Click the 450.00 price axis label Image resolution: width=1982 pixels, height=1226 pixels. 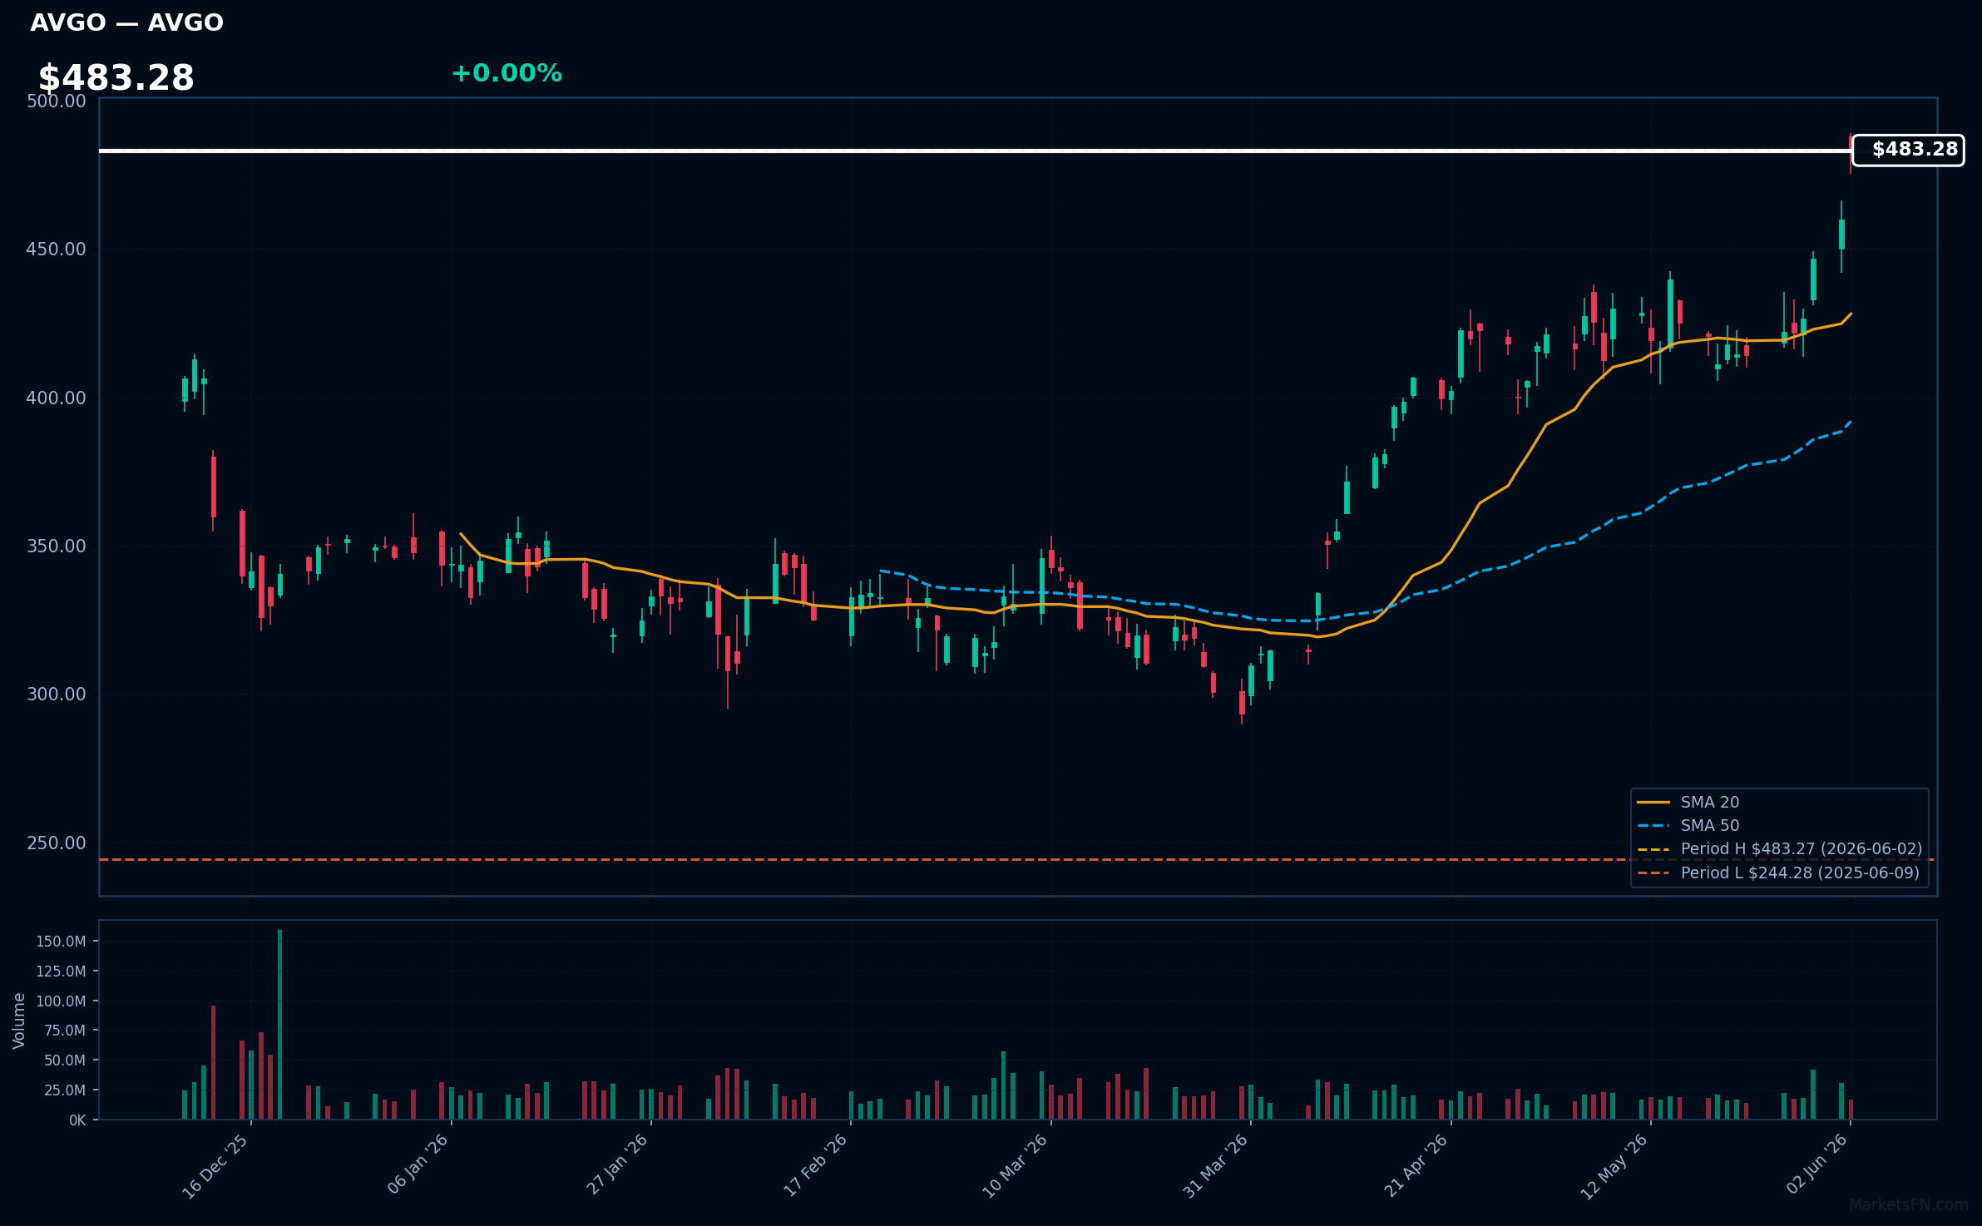tap(57, 250)
